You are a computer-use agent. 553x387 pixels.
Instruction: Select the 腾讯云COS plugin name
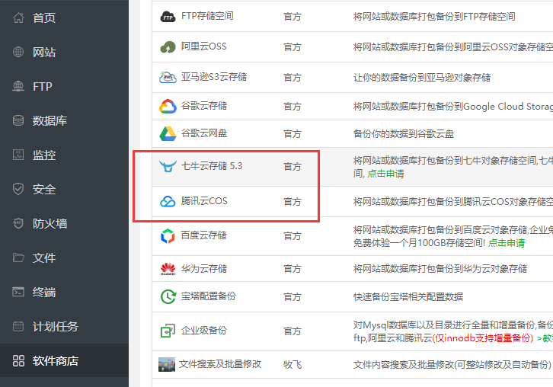[204, 202]
